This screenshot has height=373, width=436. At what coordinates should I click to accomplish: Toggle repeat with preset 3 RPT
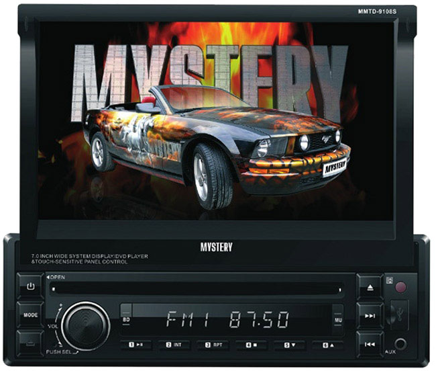[x=213, y=344]
